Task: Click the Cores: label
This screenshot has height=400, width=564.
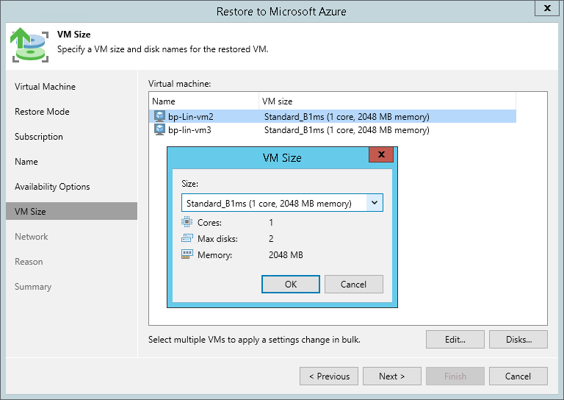Action: 209,223
